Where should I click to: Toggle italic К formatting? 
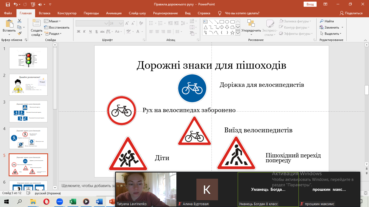point(84,31)
